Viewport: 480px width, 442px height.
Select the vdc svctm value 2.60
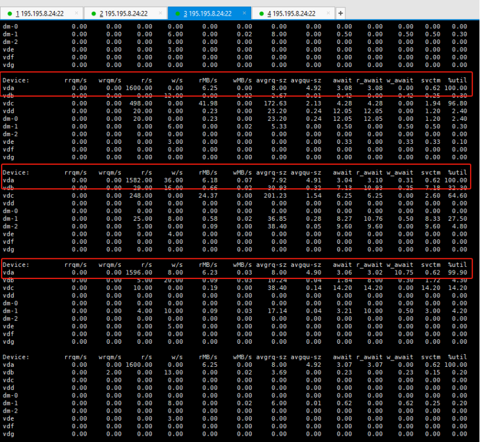point(433,195)
